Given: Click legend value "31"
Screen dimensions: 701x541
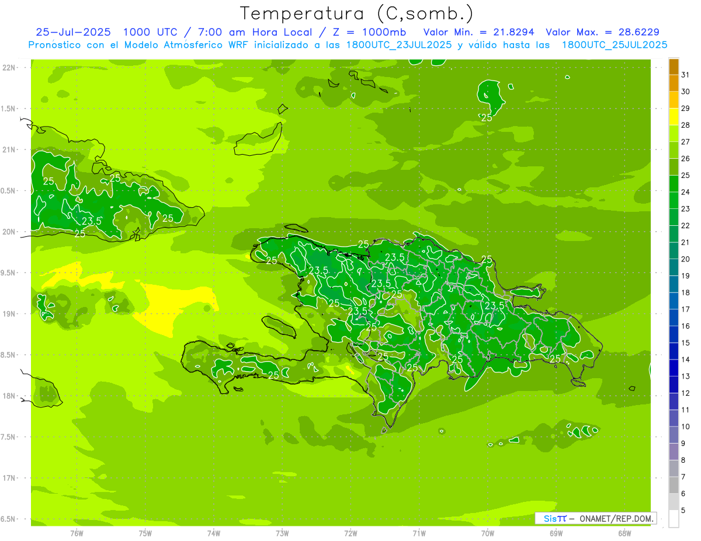Looking at the screenshot, I should tap(685, 75).
